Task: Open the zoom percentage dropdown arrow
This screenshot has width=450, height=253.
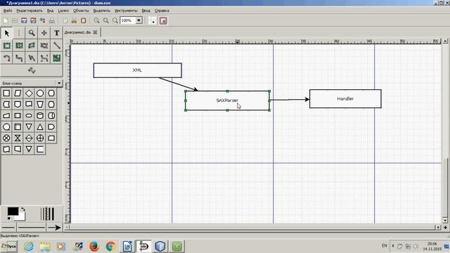Action: coord(139,20)
